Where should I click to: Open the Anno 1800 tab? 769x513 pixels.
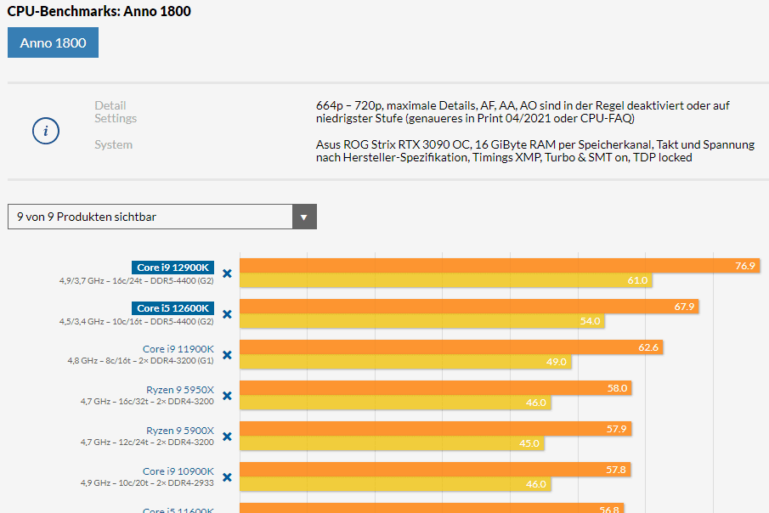pos(53,42)
